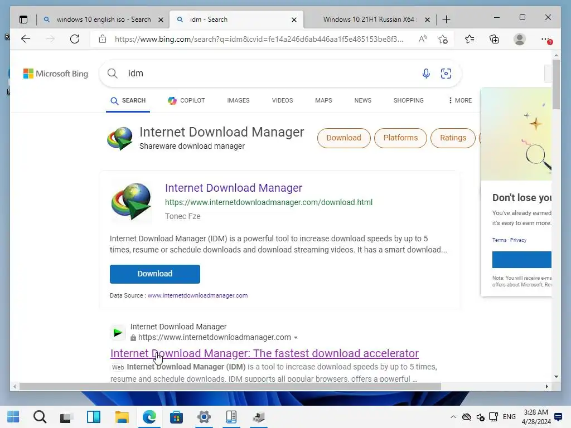Select the SEARCH tab

point(128,100)
